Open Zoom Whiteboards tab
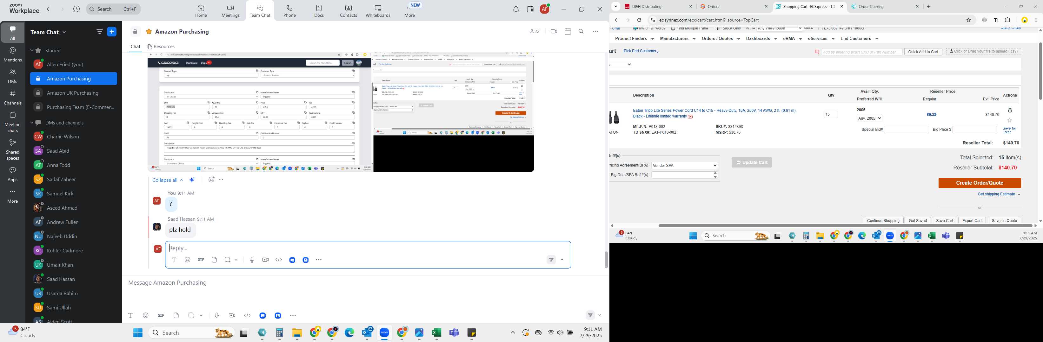Image resolution: width=1043 pixels, height=342 pixels. pos(378,11)
